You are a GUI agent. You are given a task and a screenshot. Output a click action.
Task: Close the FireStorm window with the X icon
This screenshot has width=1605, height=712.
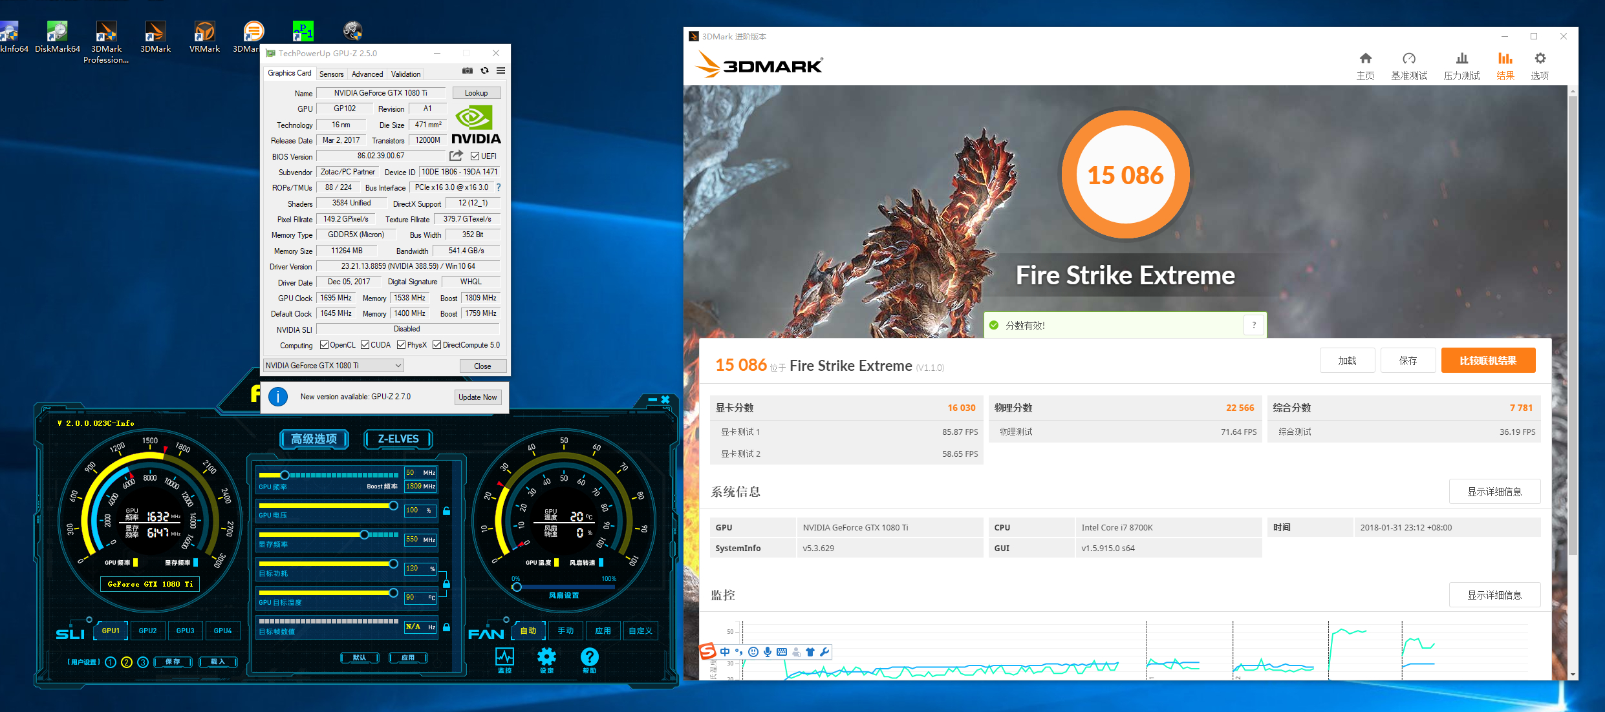(x=665, y=400)
